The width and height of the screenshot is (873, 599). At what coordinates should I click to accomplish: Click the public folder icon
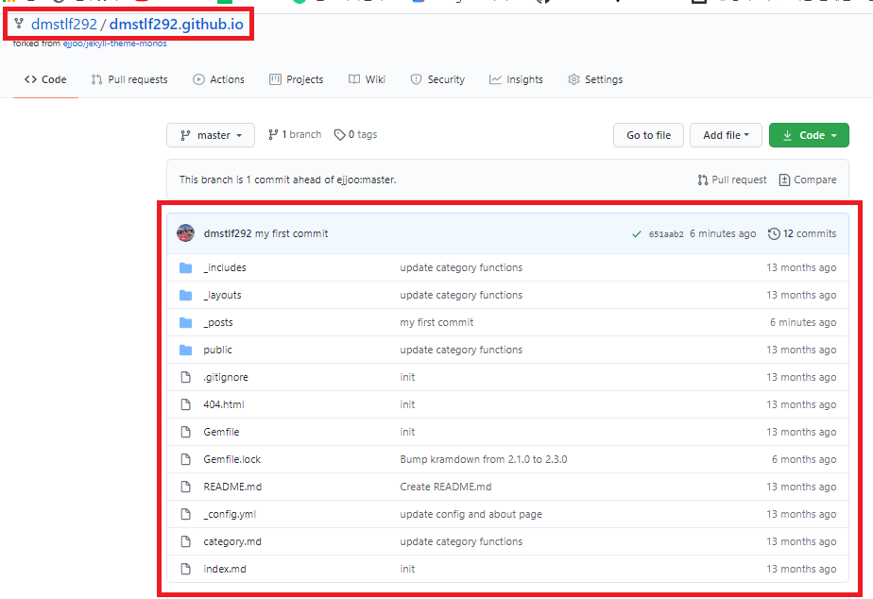[185, 350]
